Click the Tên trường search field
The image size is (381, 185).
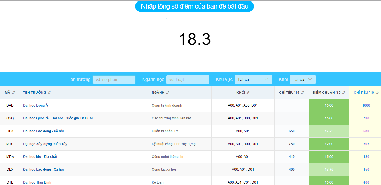[114, 80]
